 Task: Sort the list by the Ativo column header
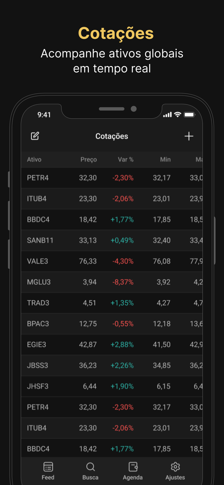pos(34,159)
